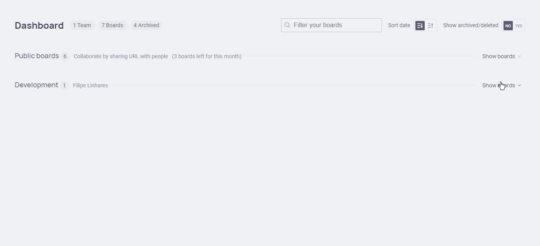The width and height of the screenshot is (540, 246).
Task: Click the Development team count badge
Action: tap(64, 85)
